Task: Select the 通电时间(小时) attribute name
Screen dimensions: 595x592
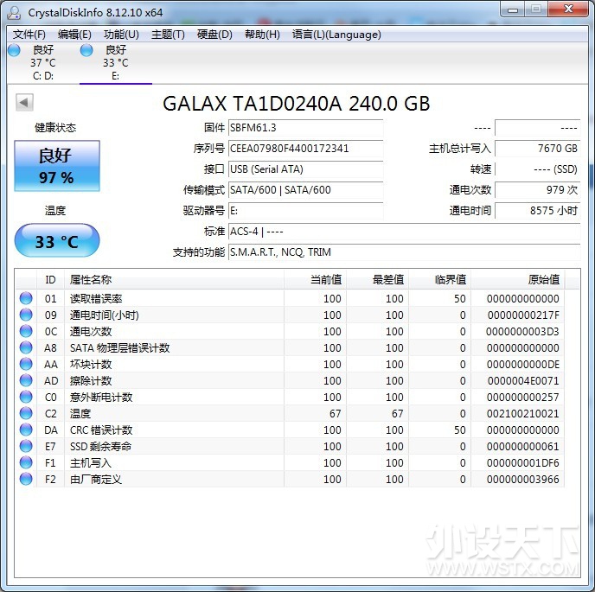Action: pyautogui.click(x=105, y=315)
